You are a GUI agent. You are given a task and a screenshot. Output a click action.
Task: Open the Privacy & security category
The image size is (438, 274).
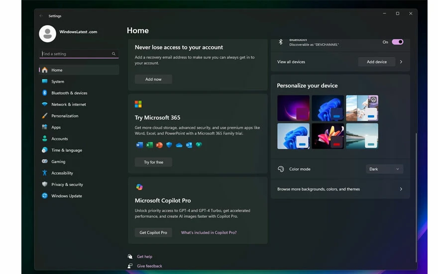tap(79, 184)
